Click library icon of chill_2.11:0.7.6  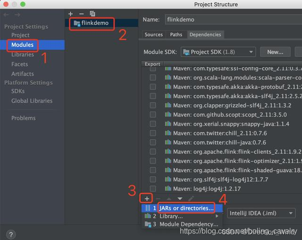coord(168,133)
